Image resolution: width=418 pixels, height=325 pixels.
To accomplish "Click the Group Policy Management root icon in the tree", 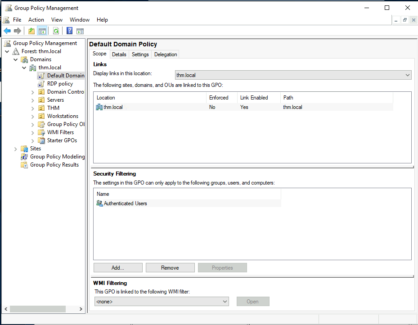I will [8, 43].
